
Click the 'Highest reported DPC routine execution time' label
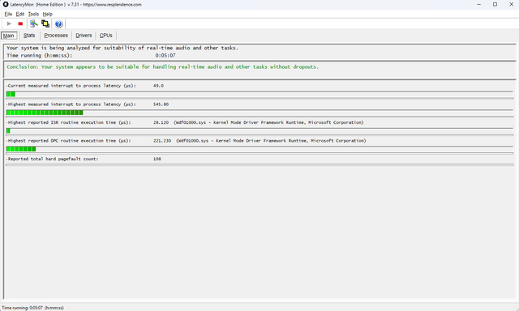[69, 140]
